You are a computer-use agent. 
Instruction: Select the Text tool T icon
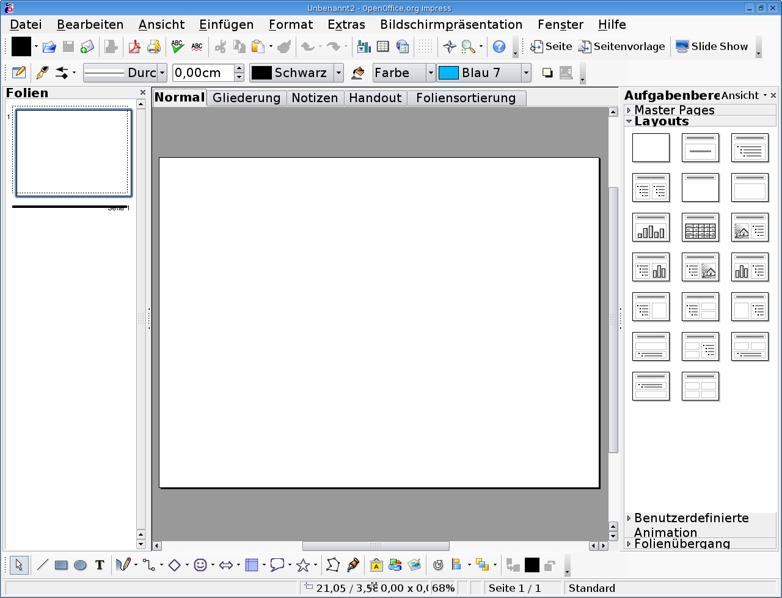100,566
